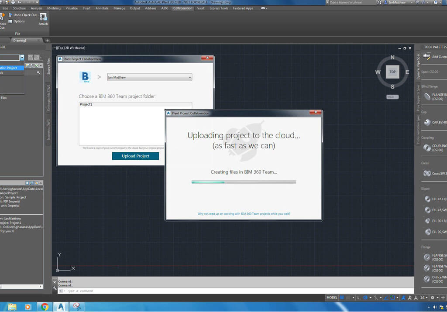Add a new drawing tab with plus button
The image size is (447, 312).
[x=47, y=41]
